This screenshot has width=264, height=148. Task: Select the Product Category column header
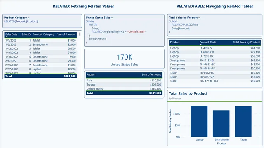click(x=43, y=35)
